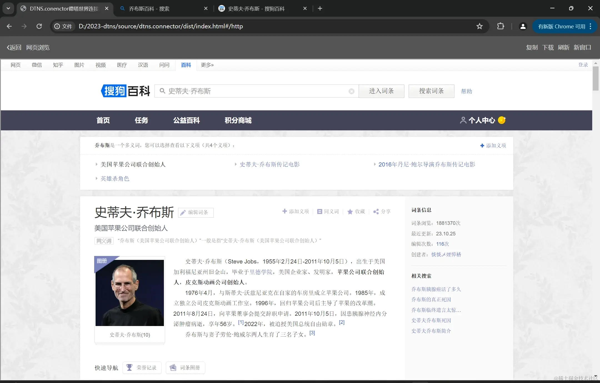Open the tab search dropdown arrow
The image size is (600, 383).
(8, 8)
